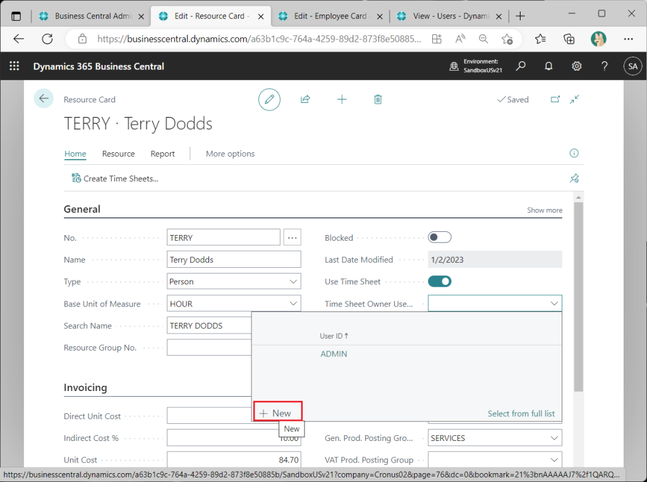
Task: Collapse the page with the shrink arrows icon
Action: pyautogui.click(x=574, y=99)
